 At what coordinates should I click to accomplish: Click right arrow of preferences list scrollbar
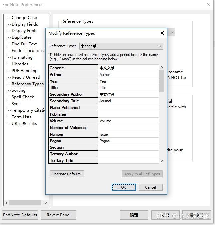[x=46, y=203]
